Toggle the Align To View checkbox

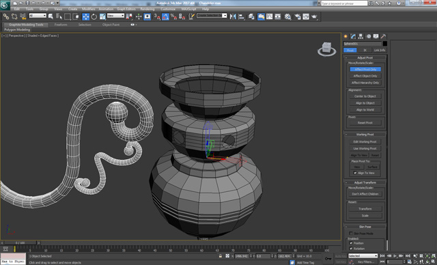pos(355,173)
